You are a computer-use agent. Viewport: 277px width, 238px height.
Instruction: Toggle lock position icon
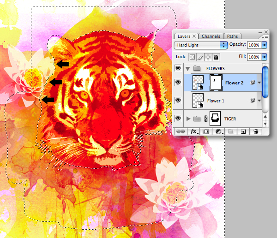208,57
